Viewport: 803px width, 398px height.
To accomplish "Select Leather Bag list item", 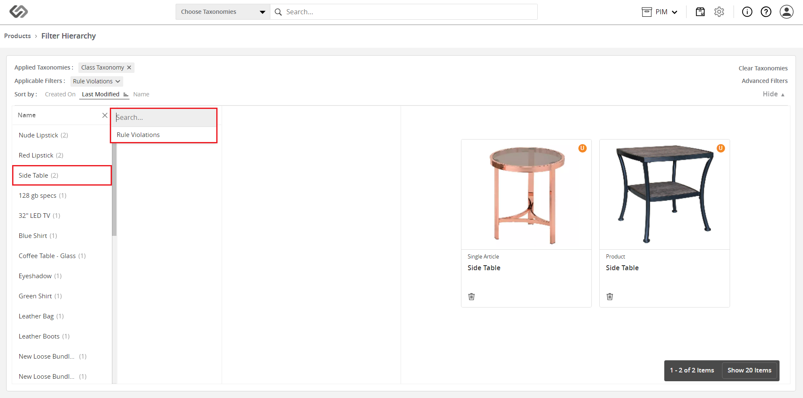I will pos(62,316).
